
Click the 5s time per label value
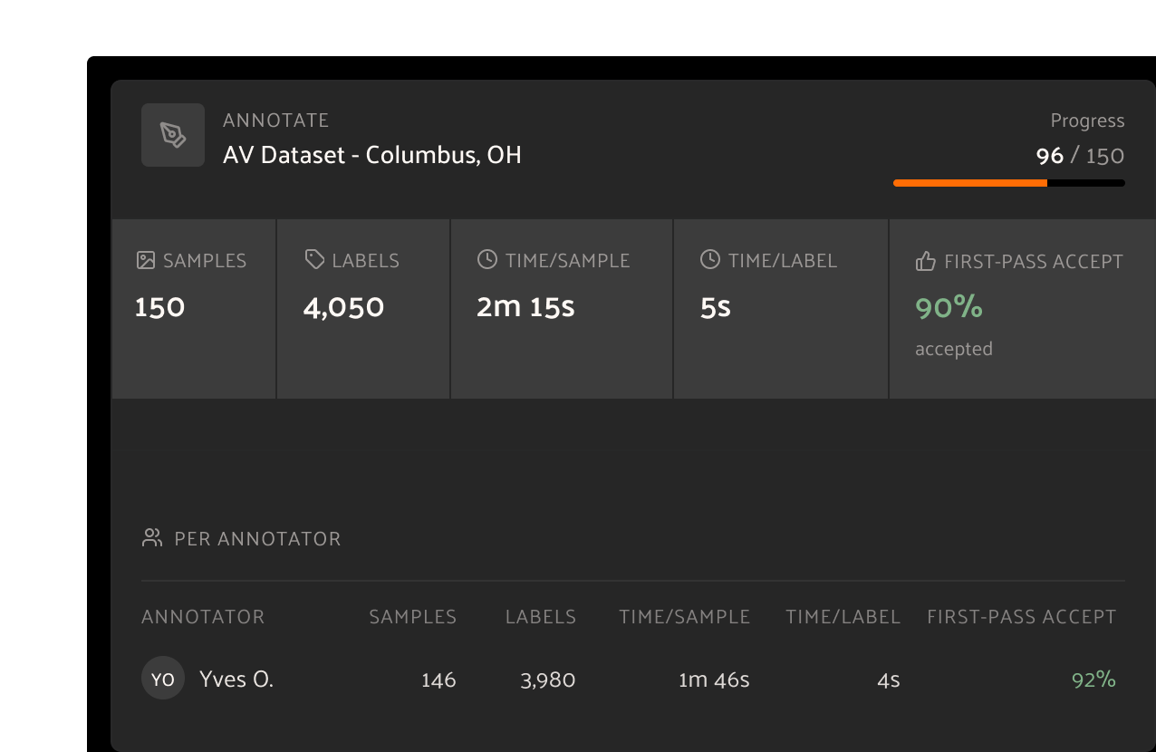point(715,307)
